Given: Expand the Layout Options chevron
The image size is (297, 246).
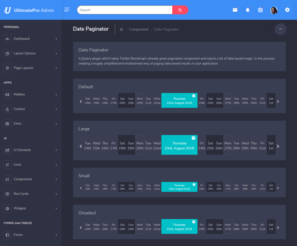Looking at the screenshot, I should click(x=56, y=54).
